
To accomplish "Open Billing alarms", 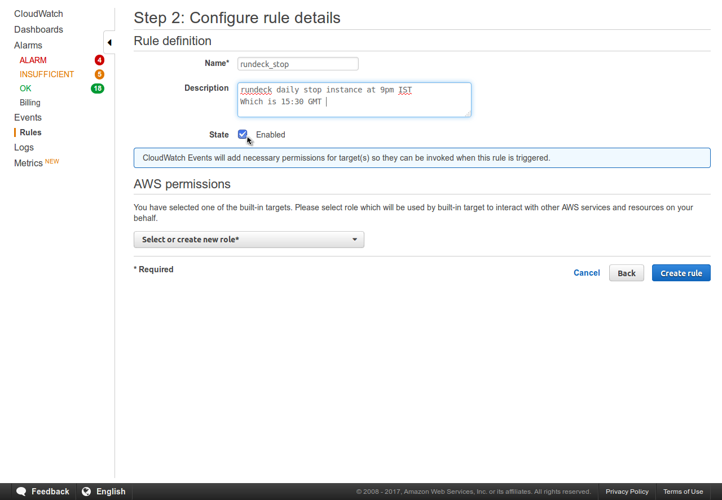I will pyautogui.click(x=30, y=103).
